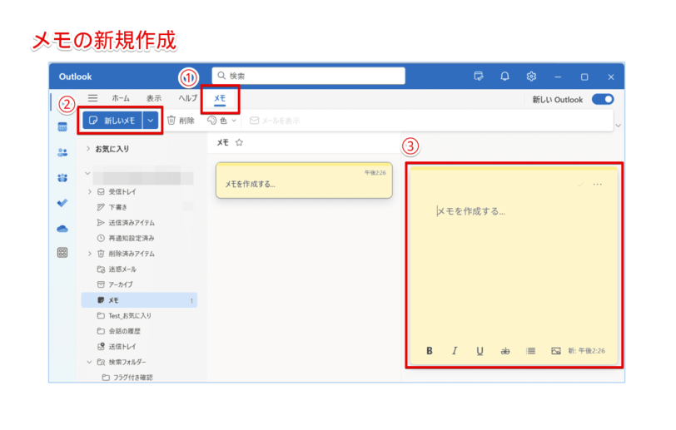Select the 受信トレイ folder row
Image resolution: width=676 pixels, height=430 pixels.
pyautogui.click(x=139, y=192)
